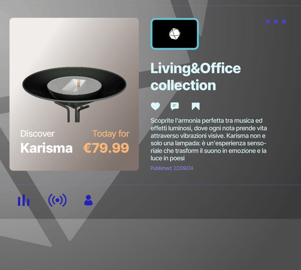
Task: Click the first blue dot
Action: [268, 22]
